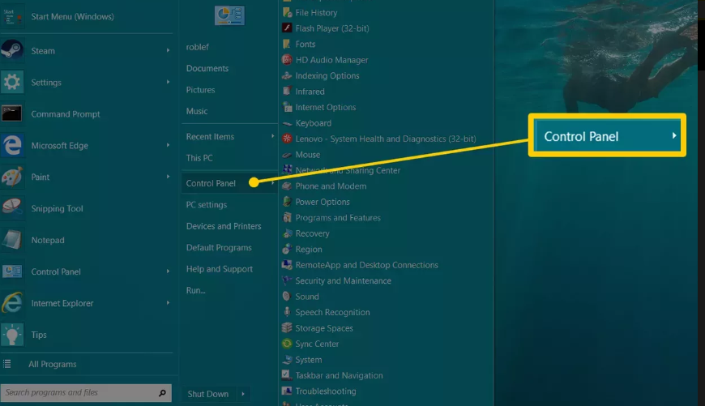705x406 pixels.
Task: Open Documents from the middle column
Action: (207, 68)
